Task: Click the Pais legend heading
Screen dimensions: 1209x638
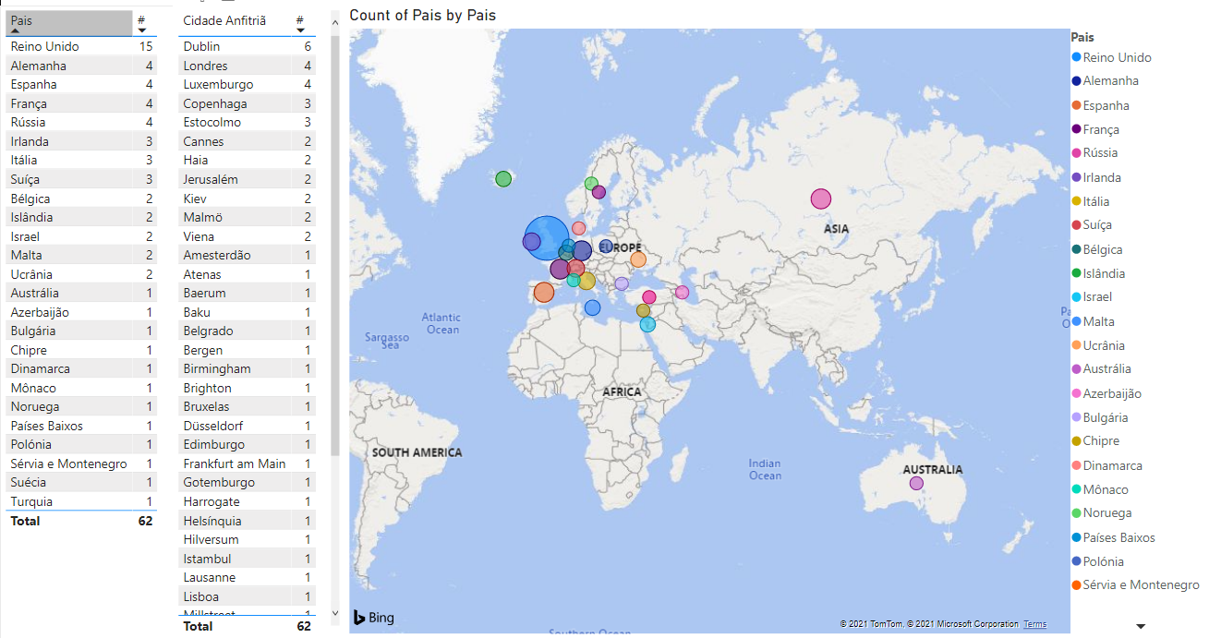Action: point(1082,37)
